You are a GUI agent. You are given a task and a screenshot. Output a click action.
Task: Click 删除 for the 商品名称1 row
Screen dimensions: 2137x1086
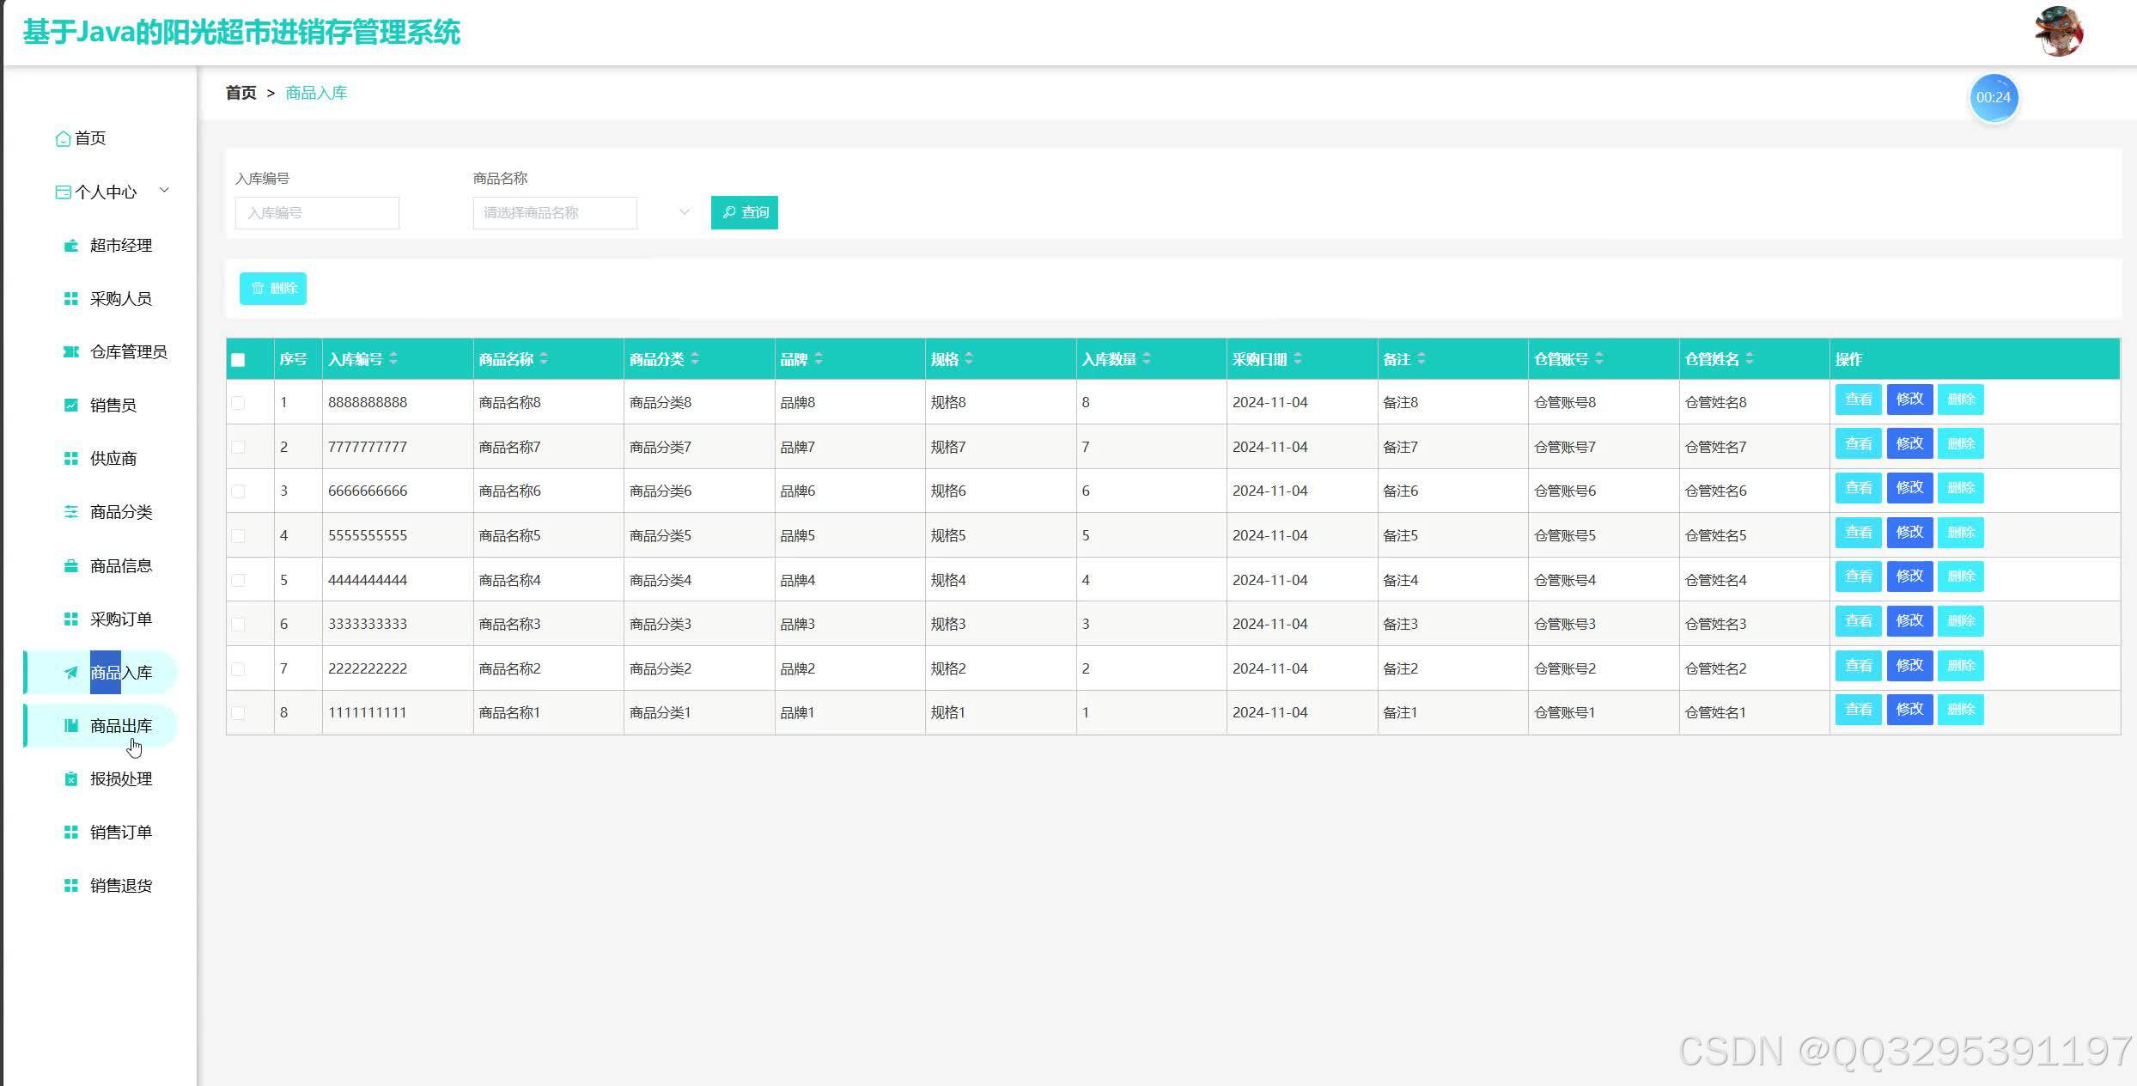[1961, 710]
